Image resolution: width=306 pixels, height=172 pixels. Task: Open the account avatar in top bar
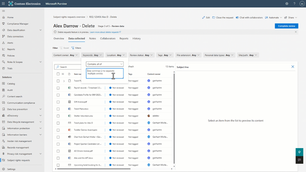(x=302, y=3)
